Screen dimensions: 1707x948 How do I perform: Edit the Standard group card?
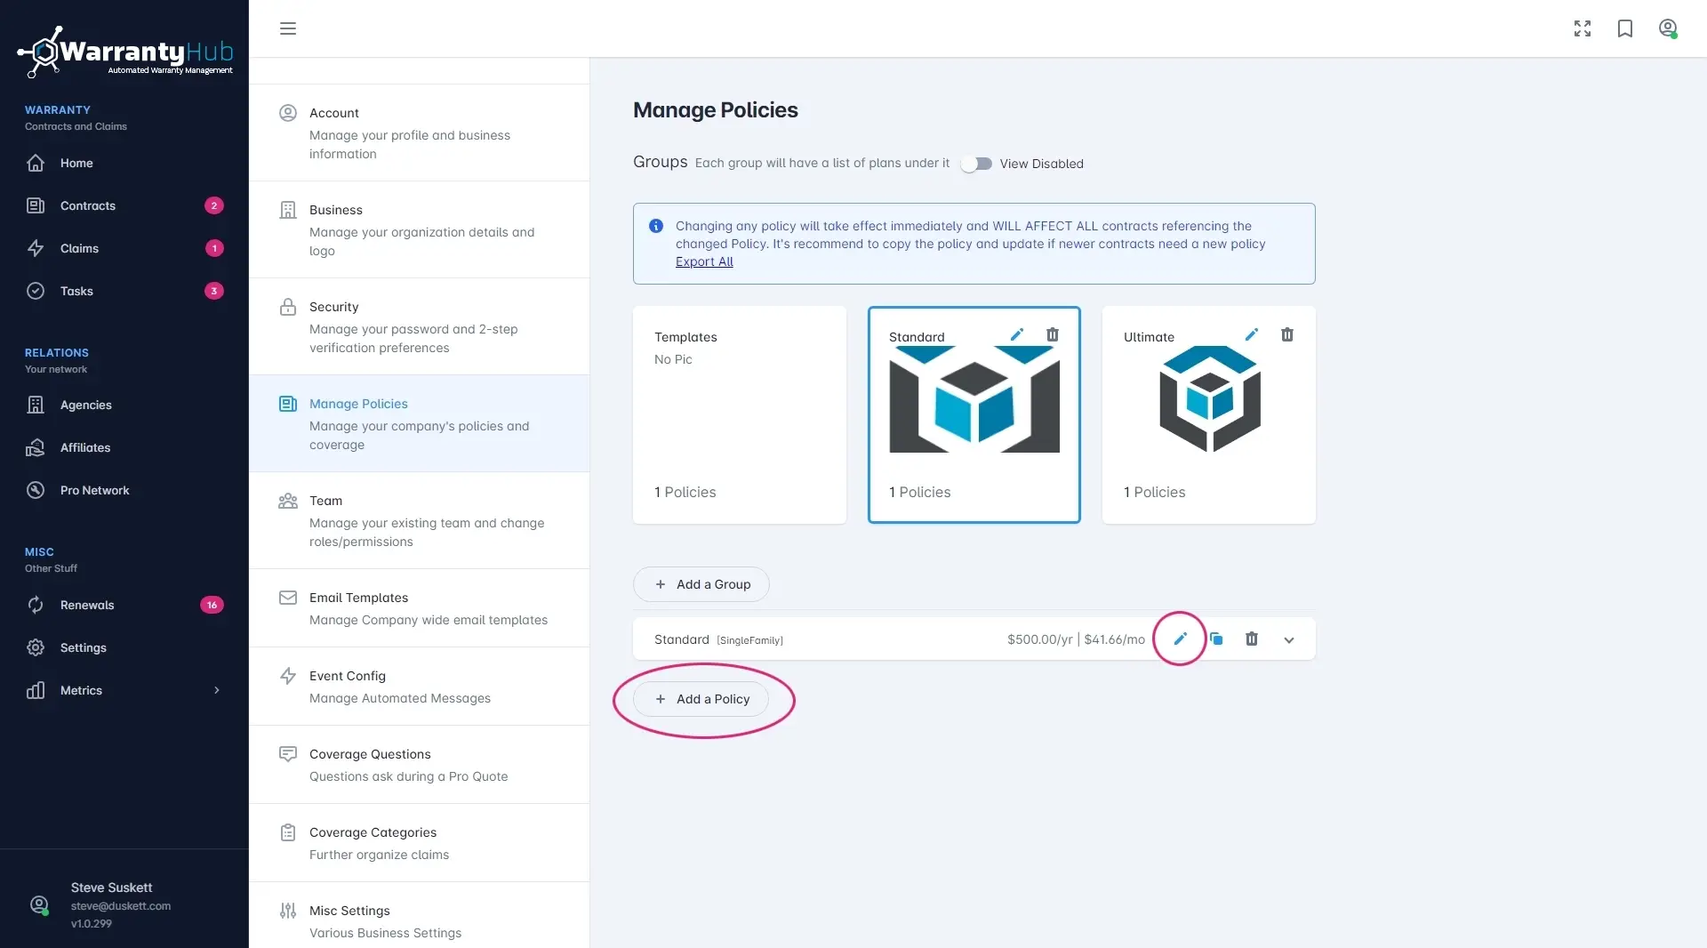(1016, 335)
